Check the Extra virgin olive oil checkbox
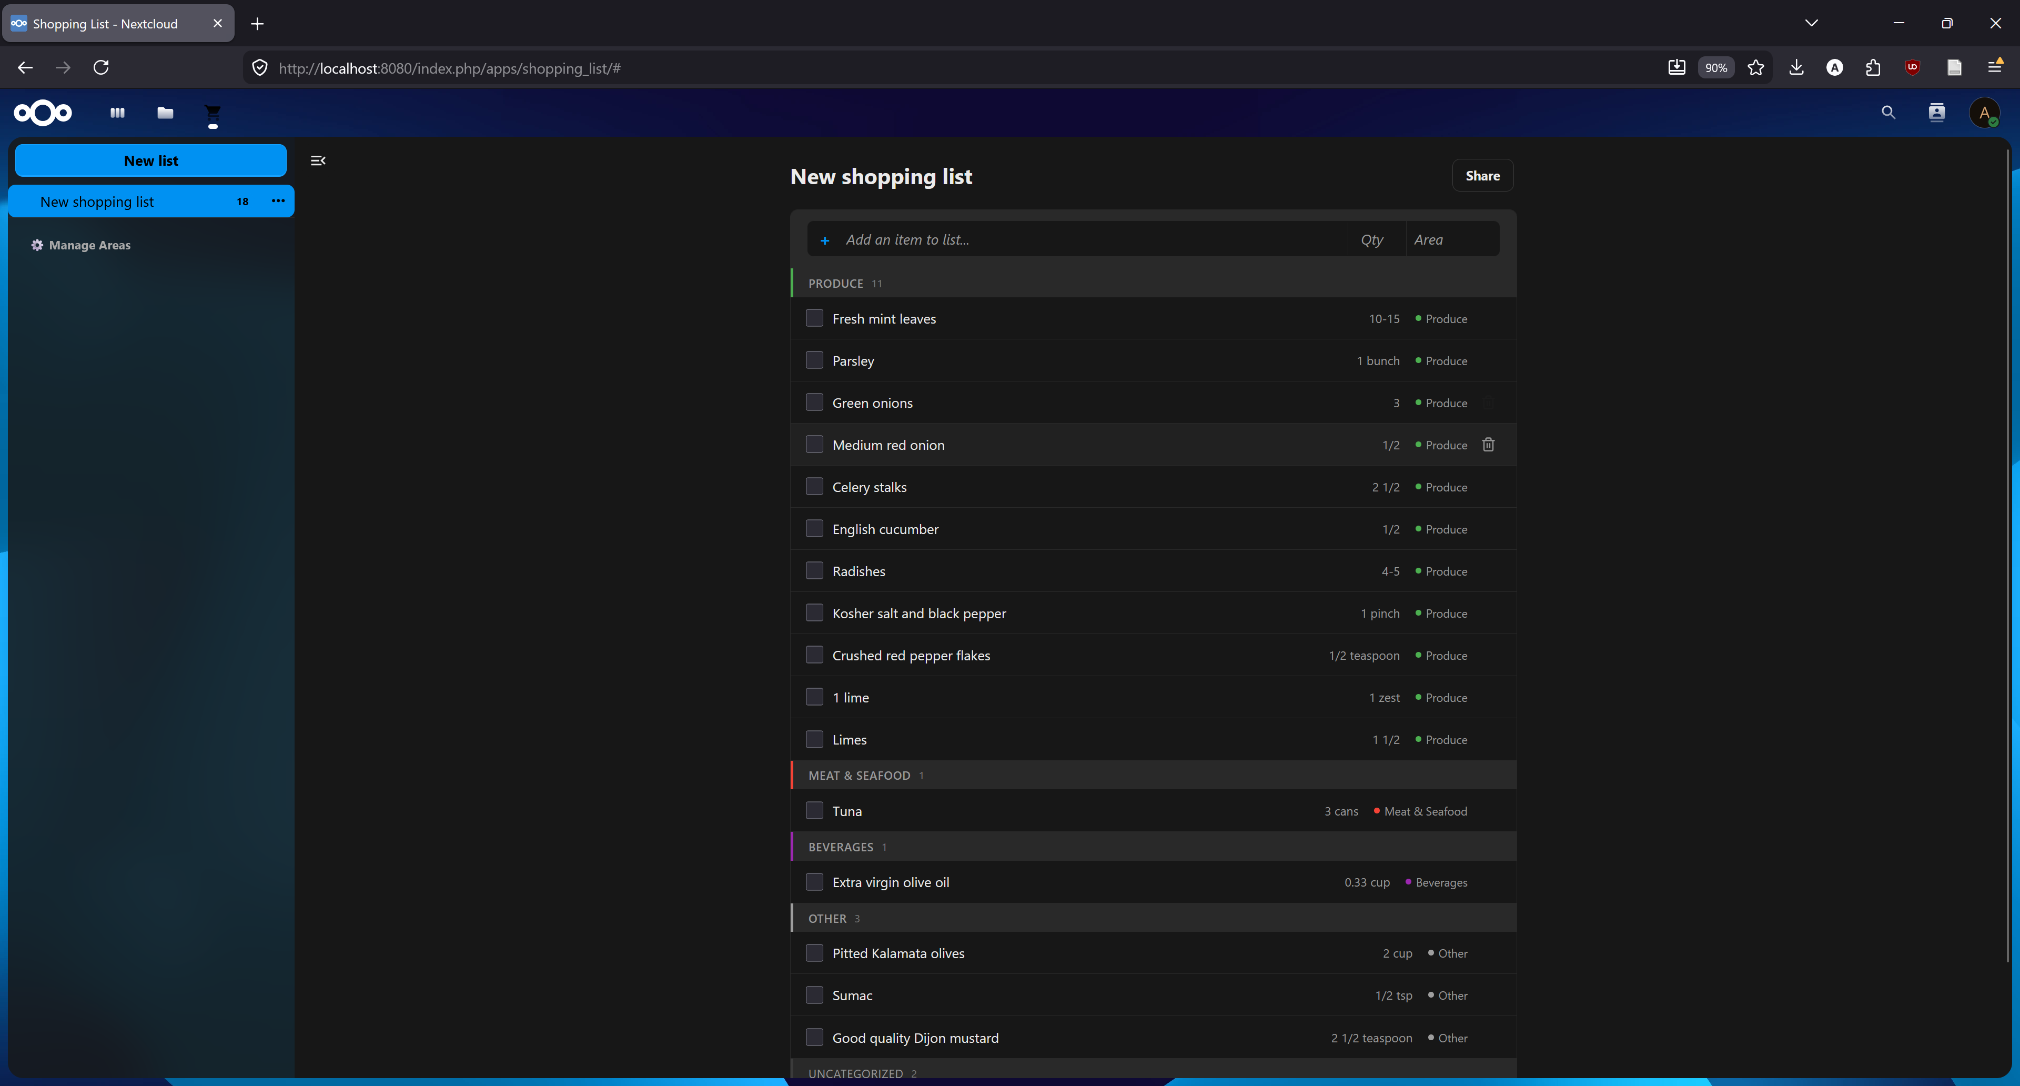The image size is (2020, 1086). [814, 881]
